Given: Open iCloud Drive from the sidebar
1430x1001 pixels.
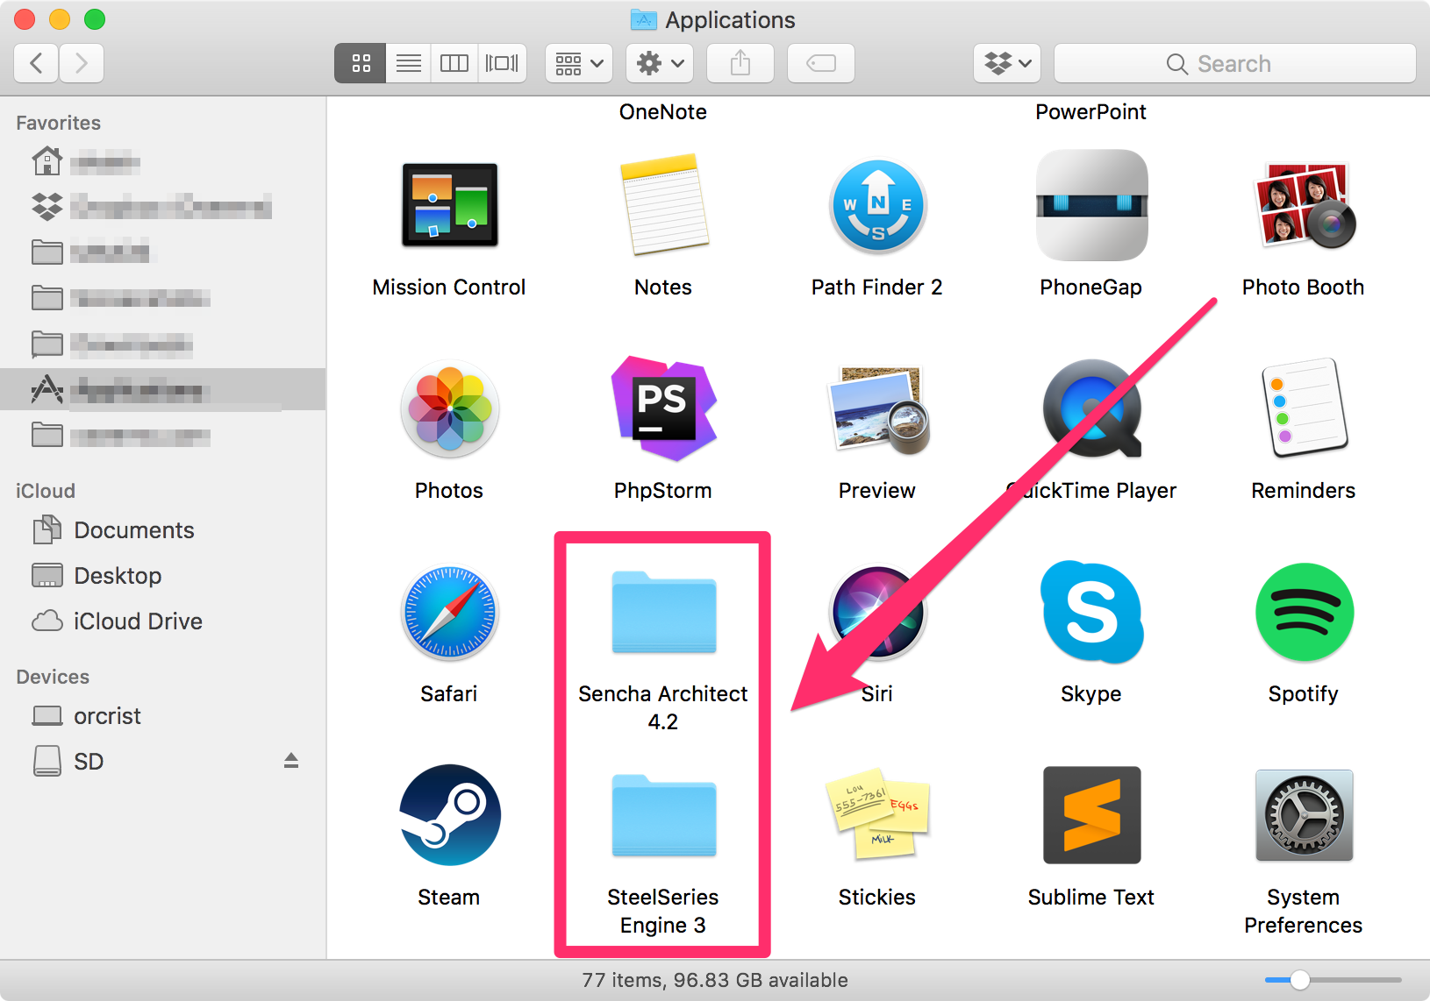Looking at the screenshot, I should point(136,621).
